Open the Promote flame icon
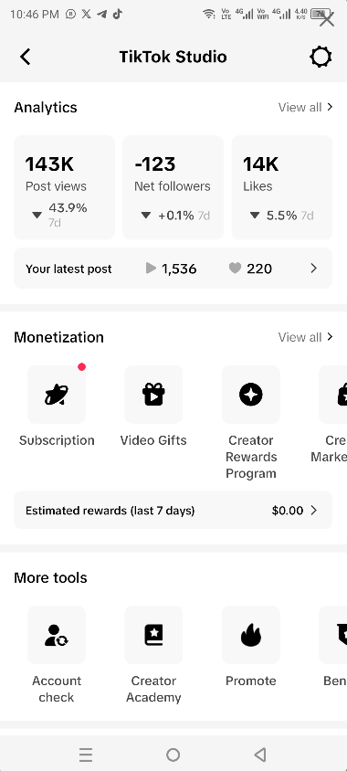The width and height of the screenshot is (347, 771). coord(251,635)
